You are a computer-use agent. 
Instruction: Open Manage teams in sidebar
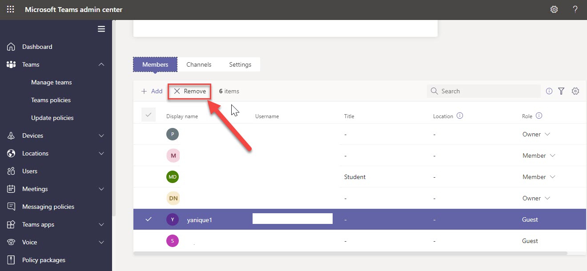point(52,82)
